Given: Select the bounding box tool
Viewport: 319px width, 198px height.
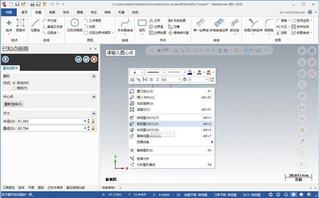Looking at the screenshot, I should click(x=156, y=27).
